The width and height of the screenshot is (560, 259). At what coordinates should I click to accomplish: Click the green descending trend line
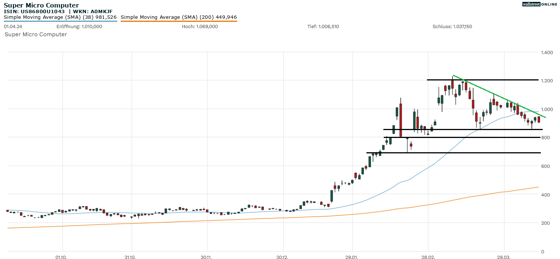point(499,97)
